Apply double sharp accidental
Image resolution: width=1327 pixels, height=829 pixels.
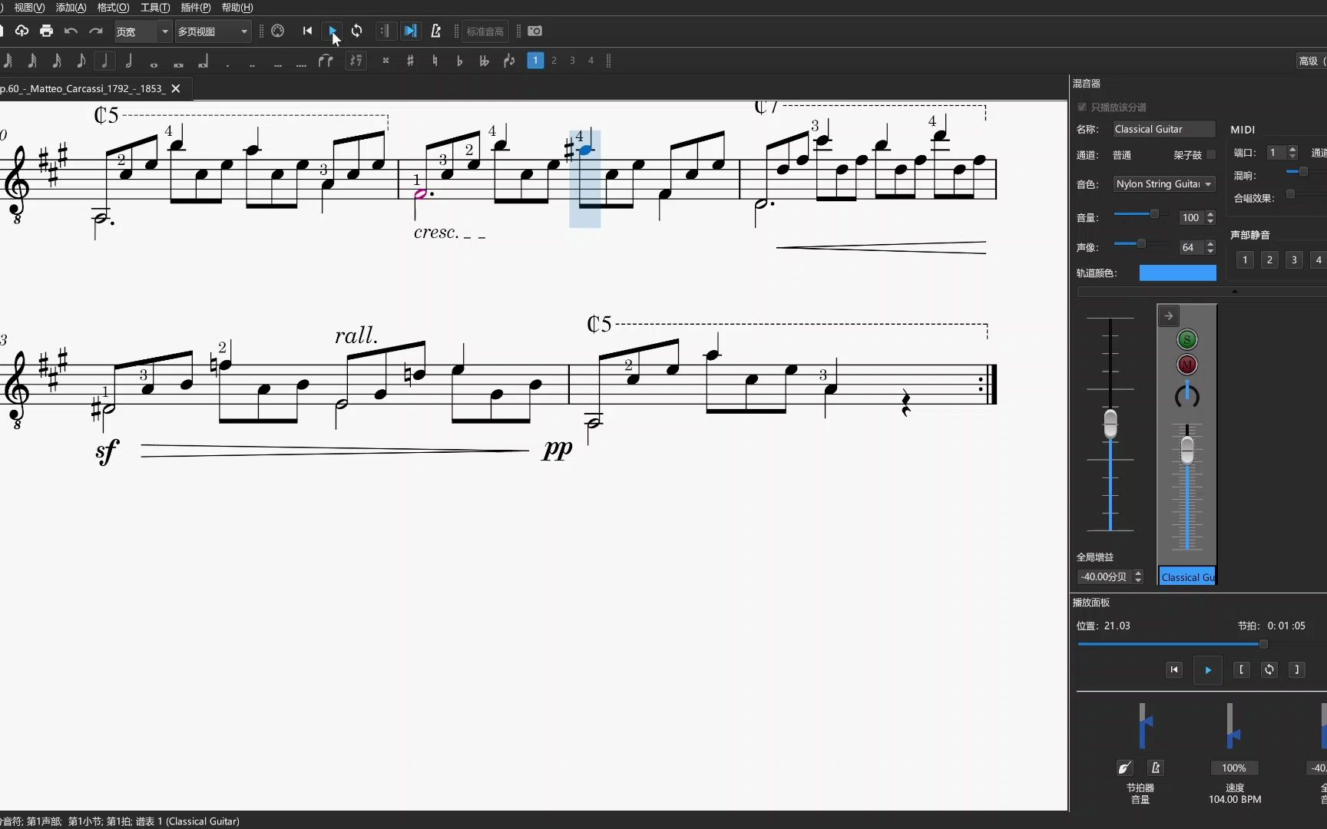pos(386,61)
